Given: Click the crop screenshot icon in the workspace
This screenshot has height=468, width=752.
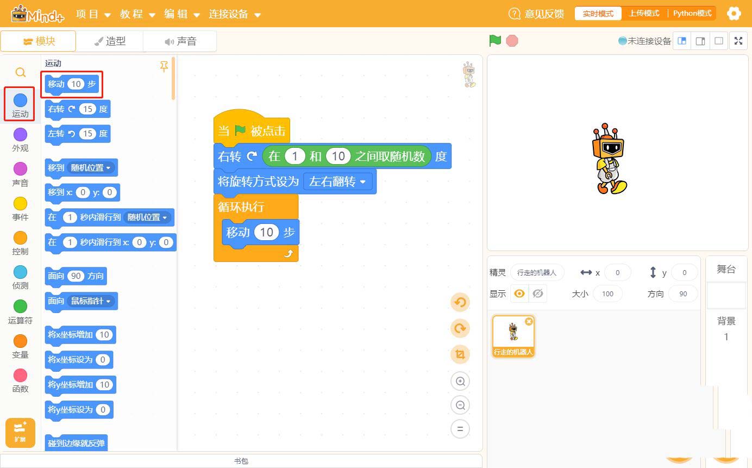Looking at the screenshot, I should tap(460, 354).
